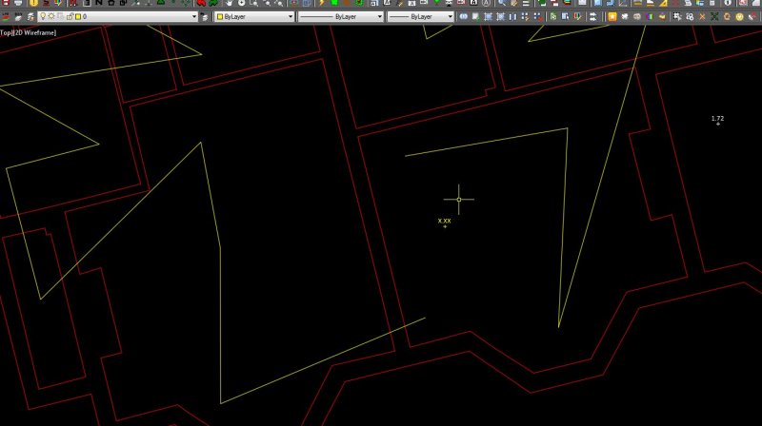The height and width of the screenshot is (426, 762).
Task: Open the 2D Wireframe visual style control
Action: point(34,32)
